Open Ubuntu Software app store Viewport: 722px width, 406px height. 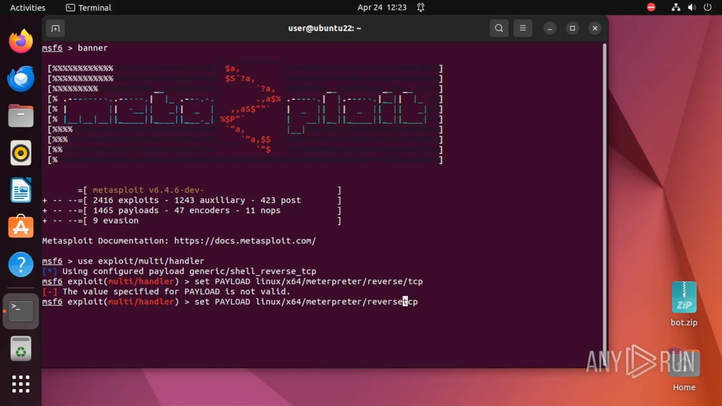[x=21, y=227]
